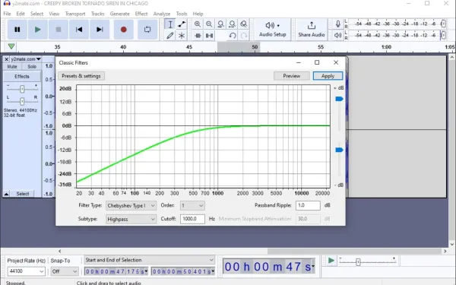The image size is (456, 285).
Task: Select the Draw (pencil) tool
Action: click(x=170, y=36)
